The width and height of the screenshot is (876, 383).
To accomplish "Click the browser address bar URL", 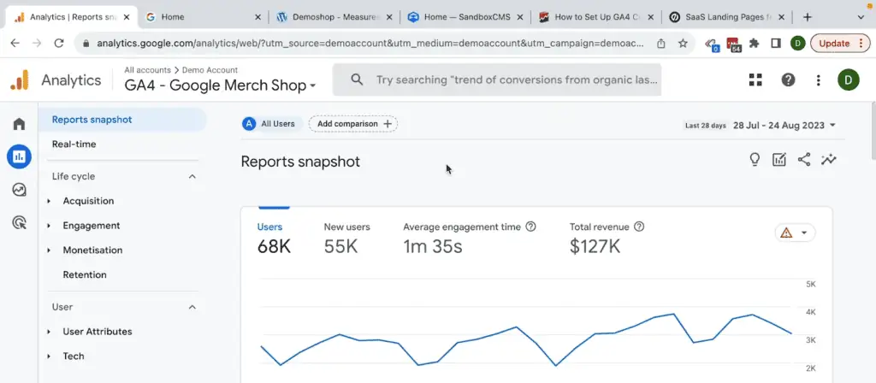I will click(x=369, y=43).
